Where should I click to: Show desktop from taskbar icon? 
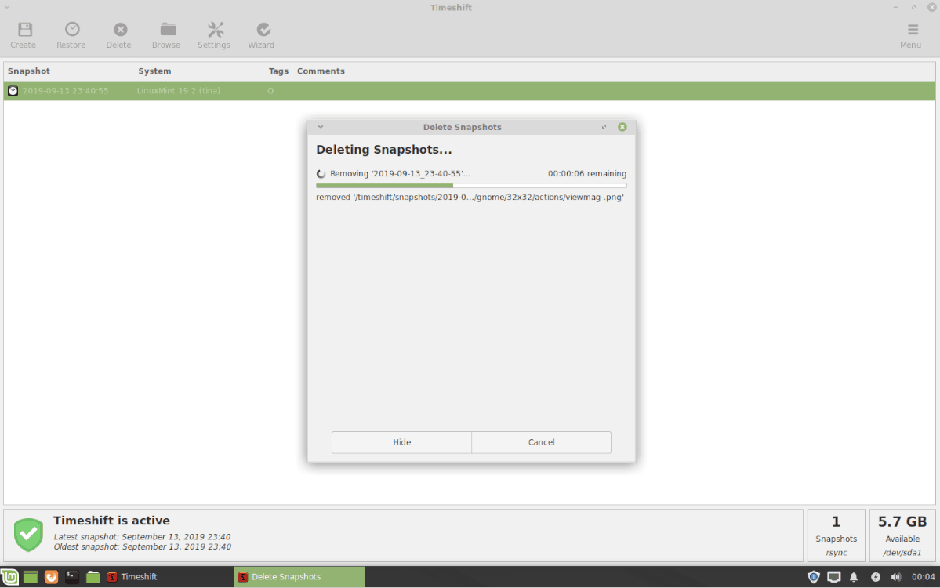31,577
